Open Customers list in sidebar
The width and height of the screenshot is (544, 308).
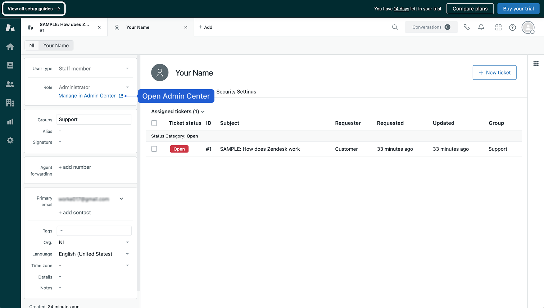click(x=10, y=84)
